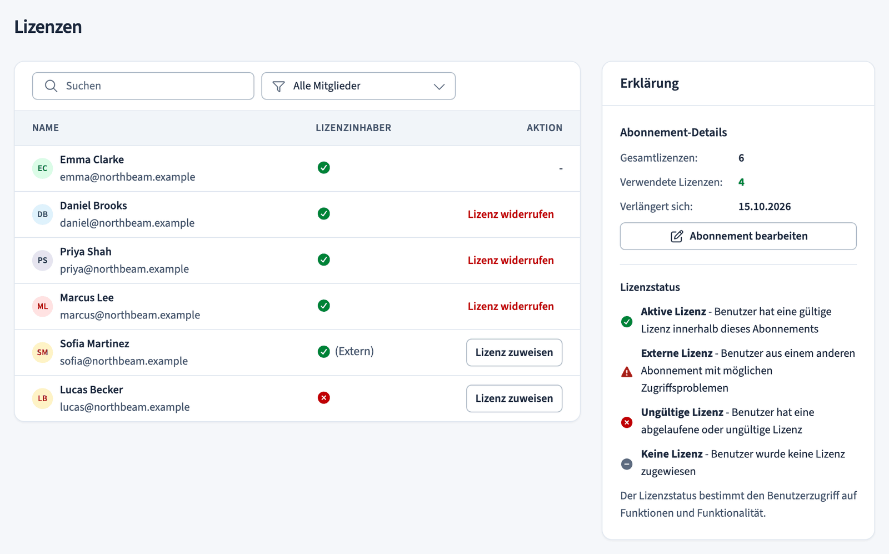Click the (Extern) label in Sofia's row
The width and height of the screenshot is (889, 554).
pyautogui.click(x=354, y=352)
